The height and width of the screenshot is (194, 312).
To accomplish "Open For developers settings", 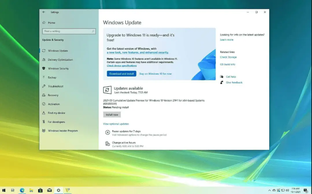I will click(x=56, y=122).
